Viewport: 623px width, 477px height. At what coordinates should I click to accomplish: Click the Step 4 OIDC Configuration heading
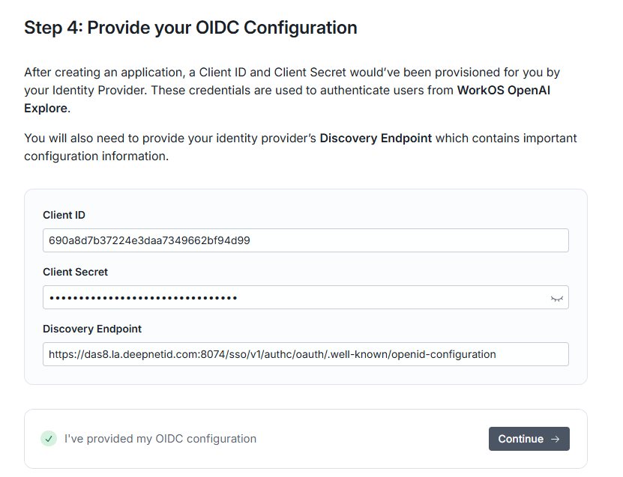pyautogui.click(x=190, y=28)
